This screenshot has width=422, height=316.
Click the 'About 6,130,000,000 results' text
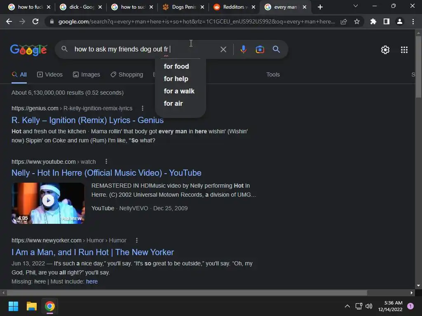(x=68, y=93)
